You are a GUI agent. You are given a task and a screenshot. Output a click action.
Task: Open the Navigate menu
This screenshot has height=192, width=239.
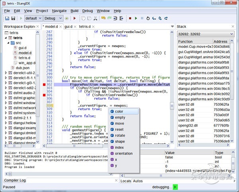pos(59,11)
